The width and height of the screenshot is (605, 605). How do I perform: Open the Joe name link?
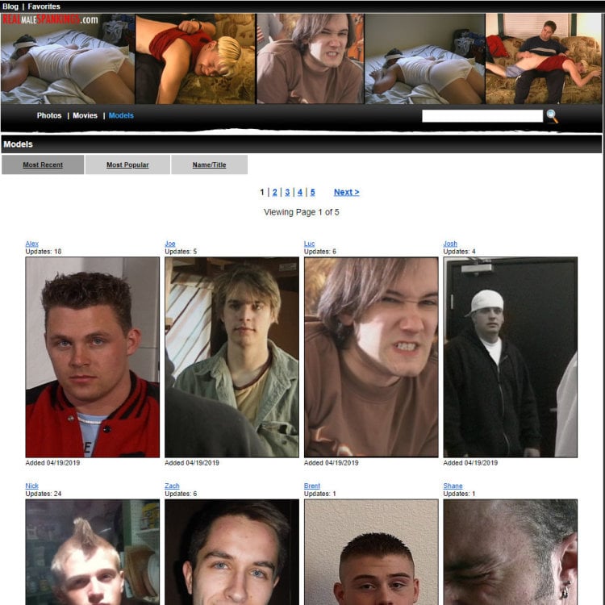[x=170, y=244]
